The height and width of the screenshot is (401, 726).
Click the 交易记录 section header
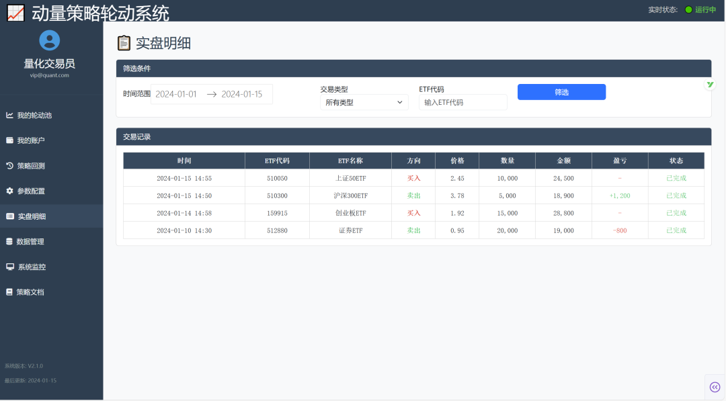point(413,136)
